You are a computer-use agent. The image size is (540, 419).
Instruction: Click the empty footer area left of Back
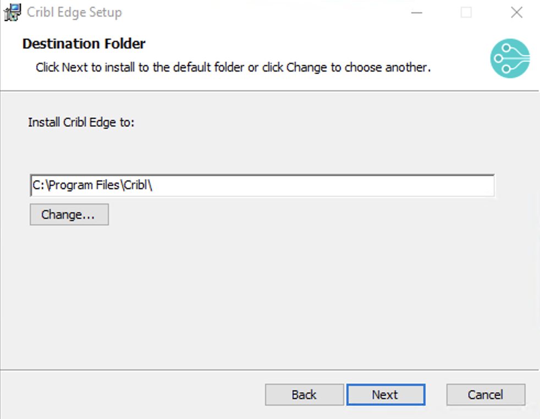click(x=132, y=395)
